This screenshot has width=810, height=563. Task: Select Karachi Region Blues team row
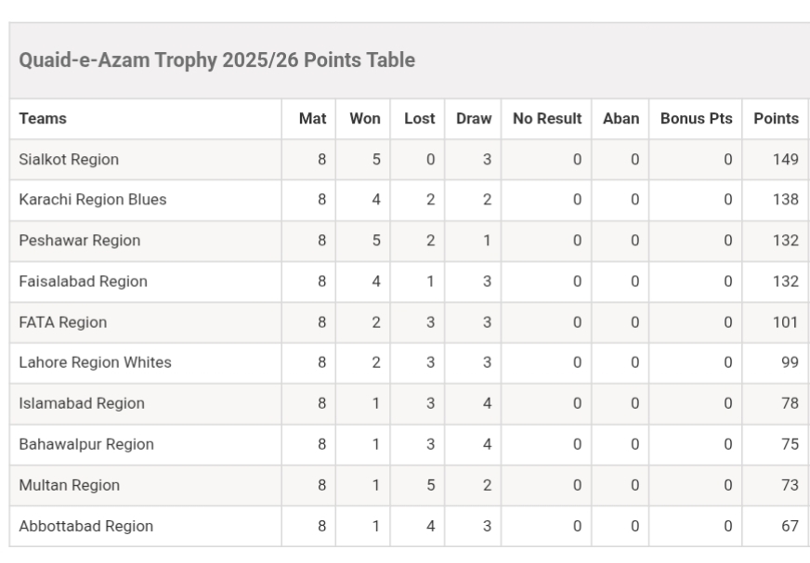[93, 200]
